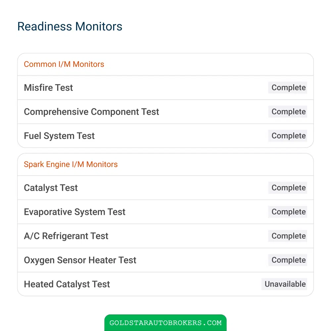This screenshot has width=331, height=331.
Task: Click the Fuel System Test Complete badge
Action: tap(288, 136)
